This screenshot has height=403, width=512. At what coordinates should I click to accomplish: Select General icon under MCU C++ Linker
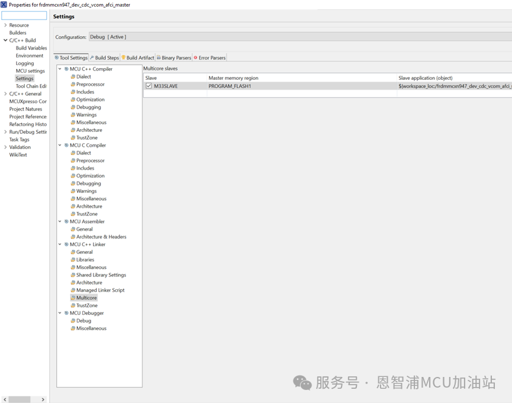(x=73, y=252)
